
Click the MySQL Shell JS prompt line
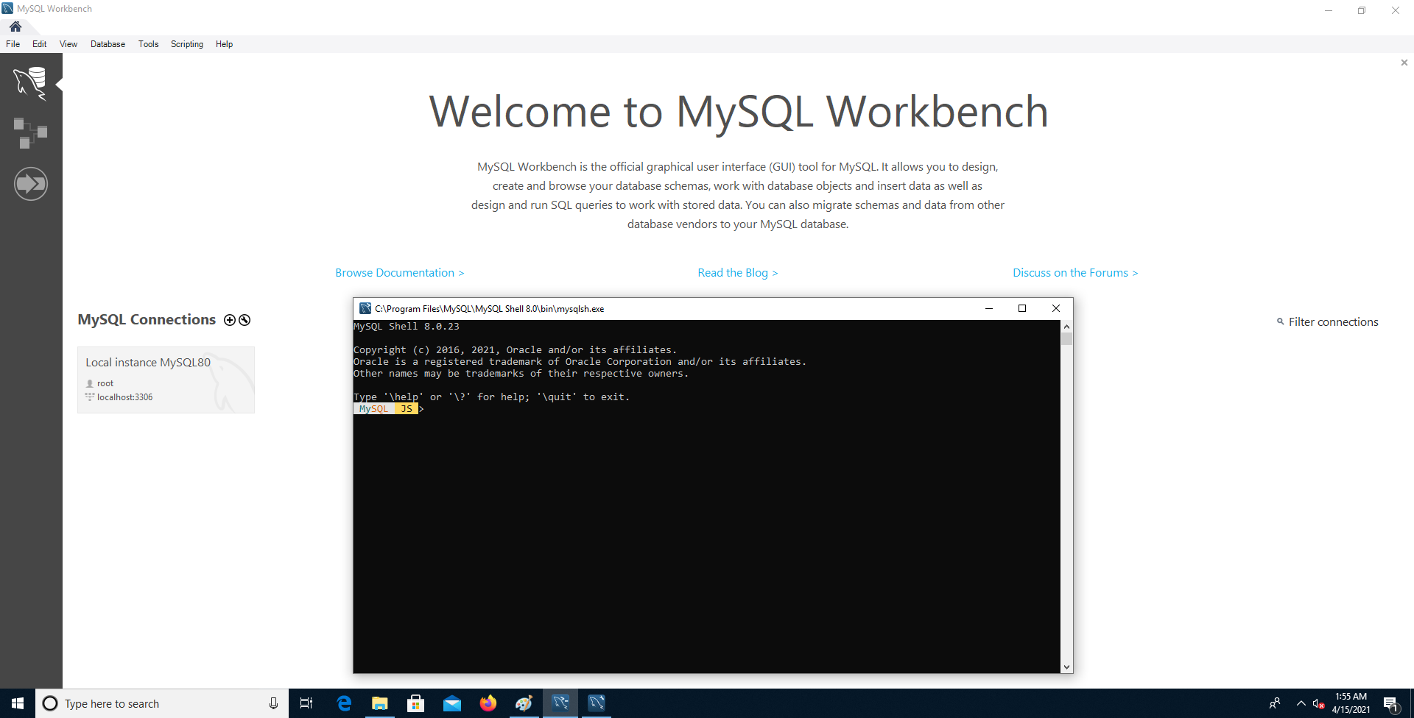pos(389,409)
